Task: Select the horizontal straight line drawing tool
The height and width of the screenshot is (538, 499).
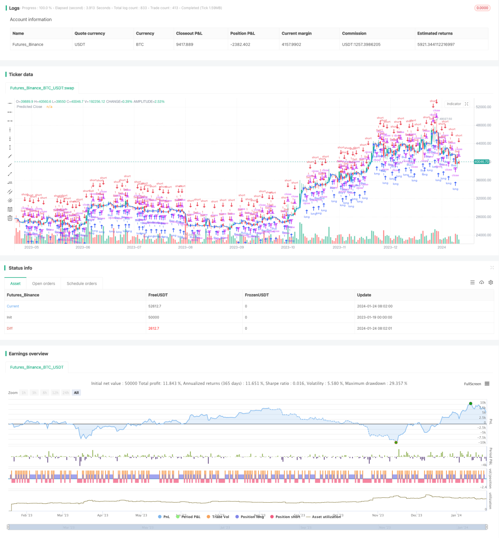Action: coord(10,103)
